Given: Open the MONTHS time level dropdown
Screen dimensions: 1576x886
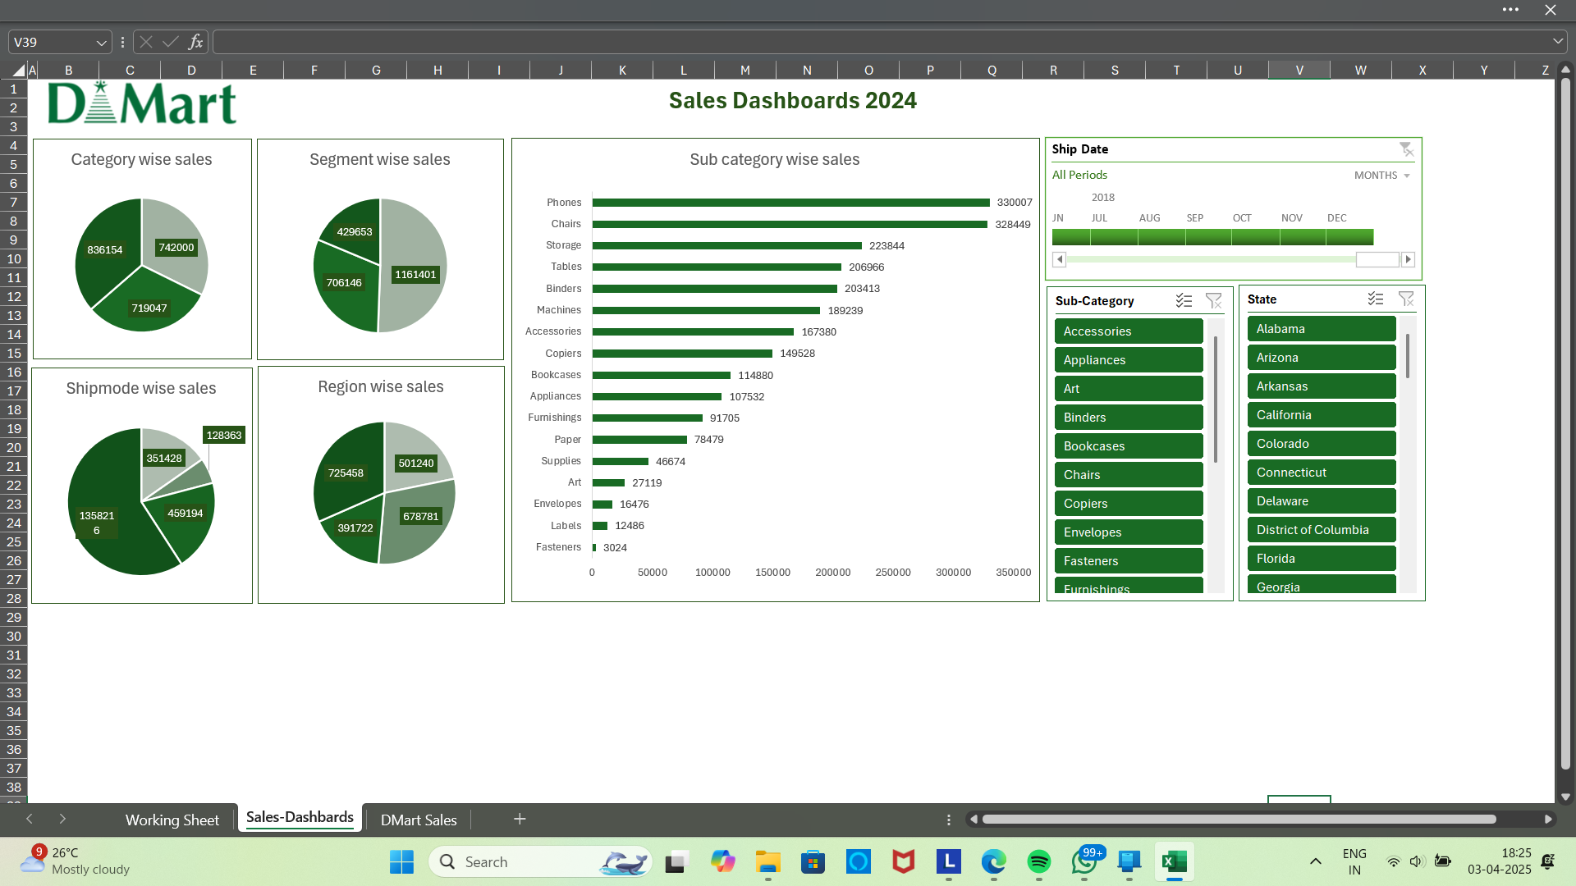Looking at the screenshot, I should click(1382, 175).
